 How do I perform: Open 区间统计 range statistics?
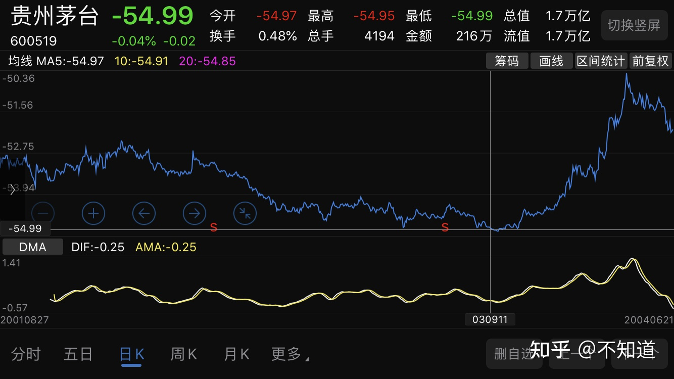coord(601,61)
